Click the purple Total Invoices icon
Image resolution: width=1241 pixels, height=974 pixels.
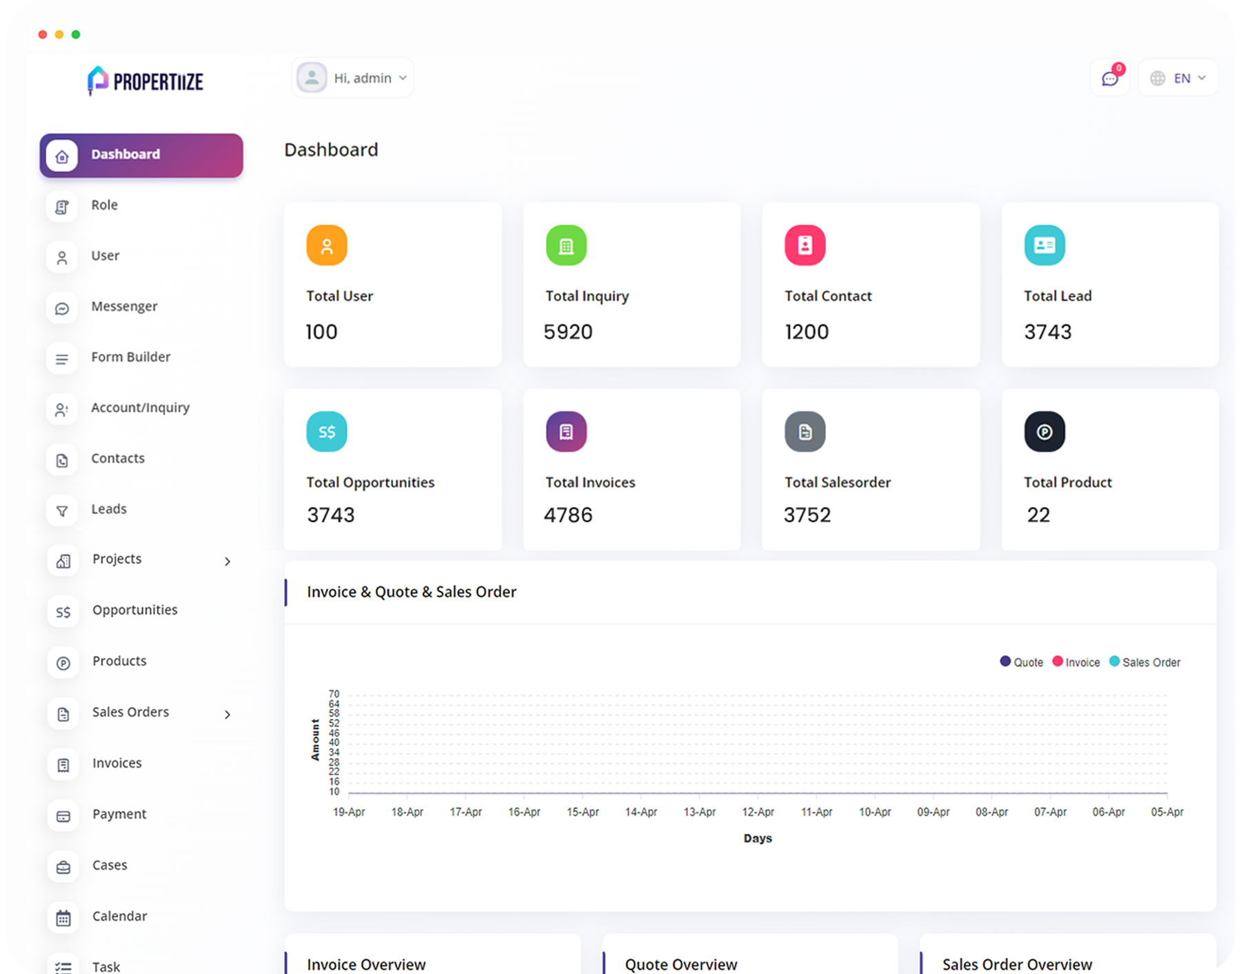point(566,431)
